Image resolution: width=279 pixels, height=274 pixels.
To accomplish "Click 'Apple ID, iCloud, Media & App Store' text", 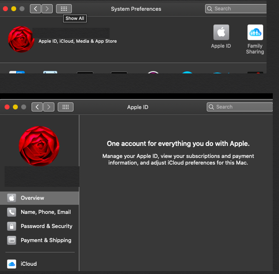I will click(x=78, y=41).
